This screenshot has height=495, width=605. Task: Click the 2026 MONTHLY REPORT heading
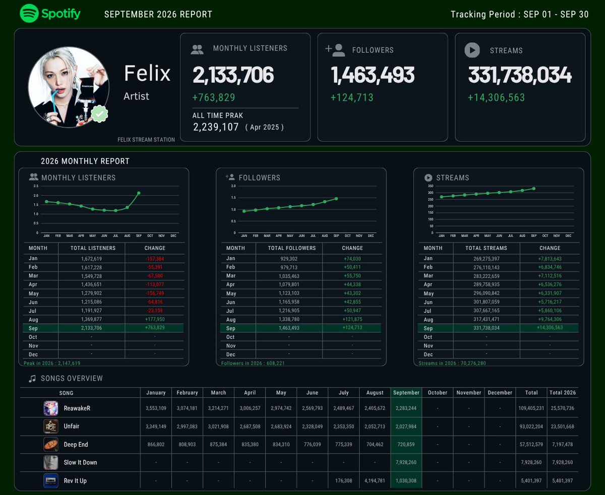tap(85, 161)
